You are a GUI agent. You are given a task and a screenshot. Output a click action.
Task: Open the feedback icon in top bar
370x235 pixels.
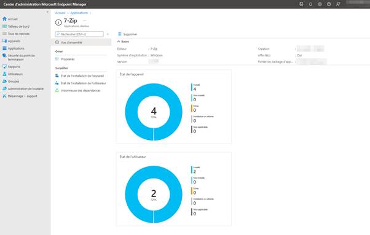[x=338, y=4]
